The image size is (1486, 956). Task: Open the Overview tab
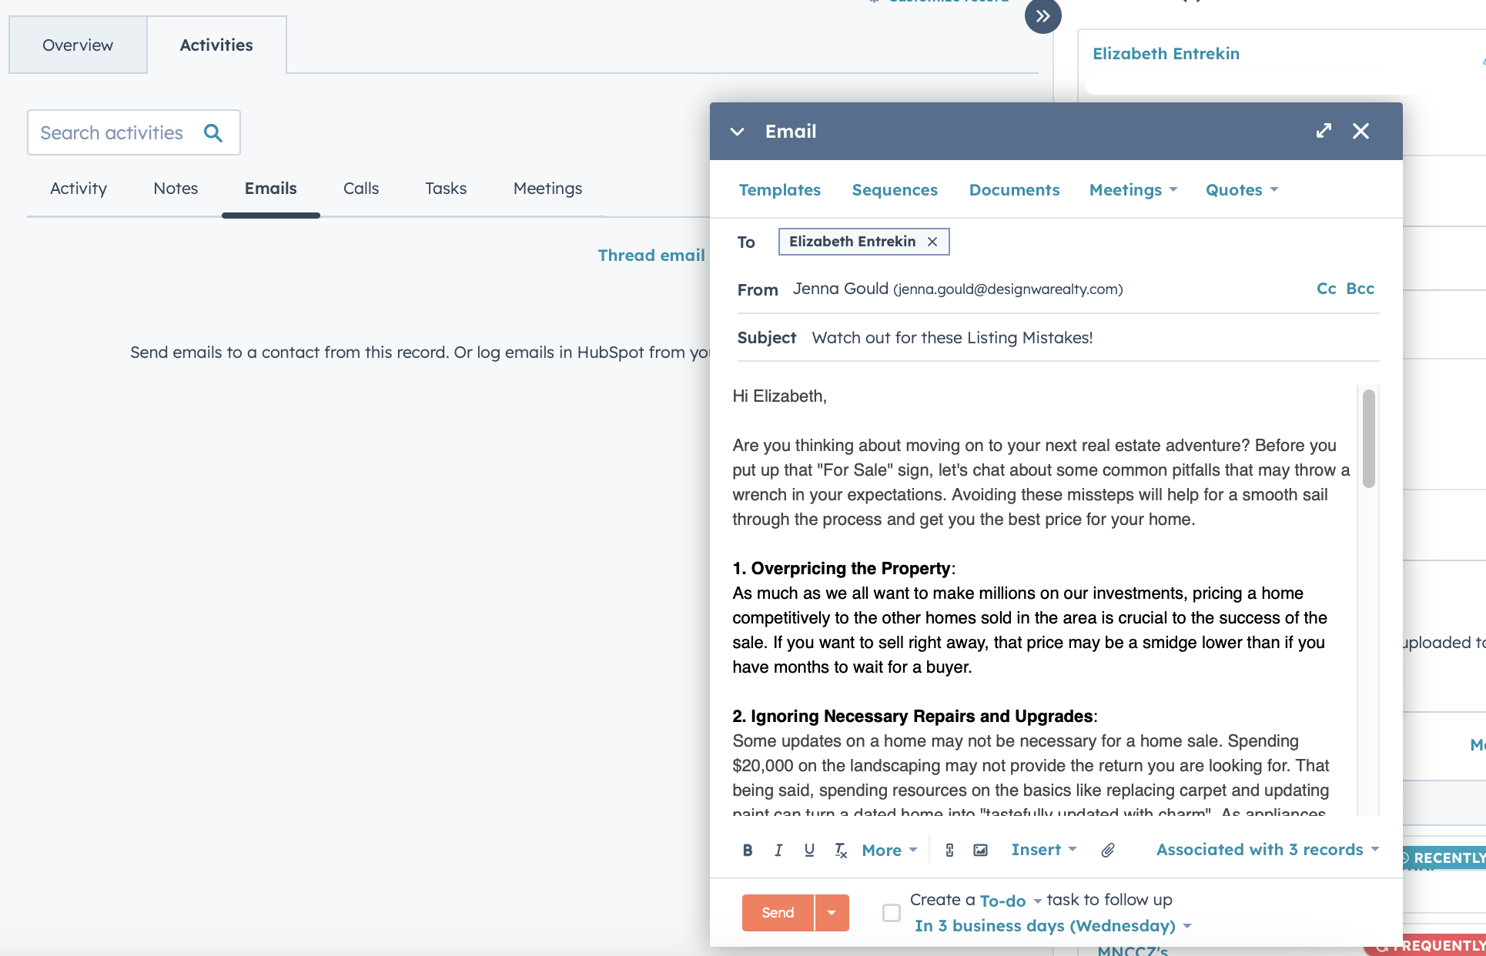coord(78,45)
